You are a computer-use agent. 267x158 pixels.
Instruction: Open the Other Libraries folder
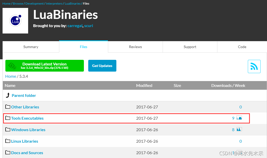(25, 107)
